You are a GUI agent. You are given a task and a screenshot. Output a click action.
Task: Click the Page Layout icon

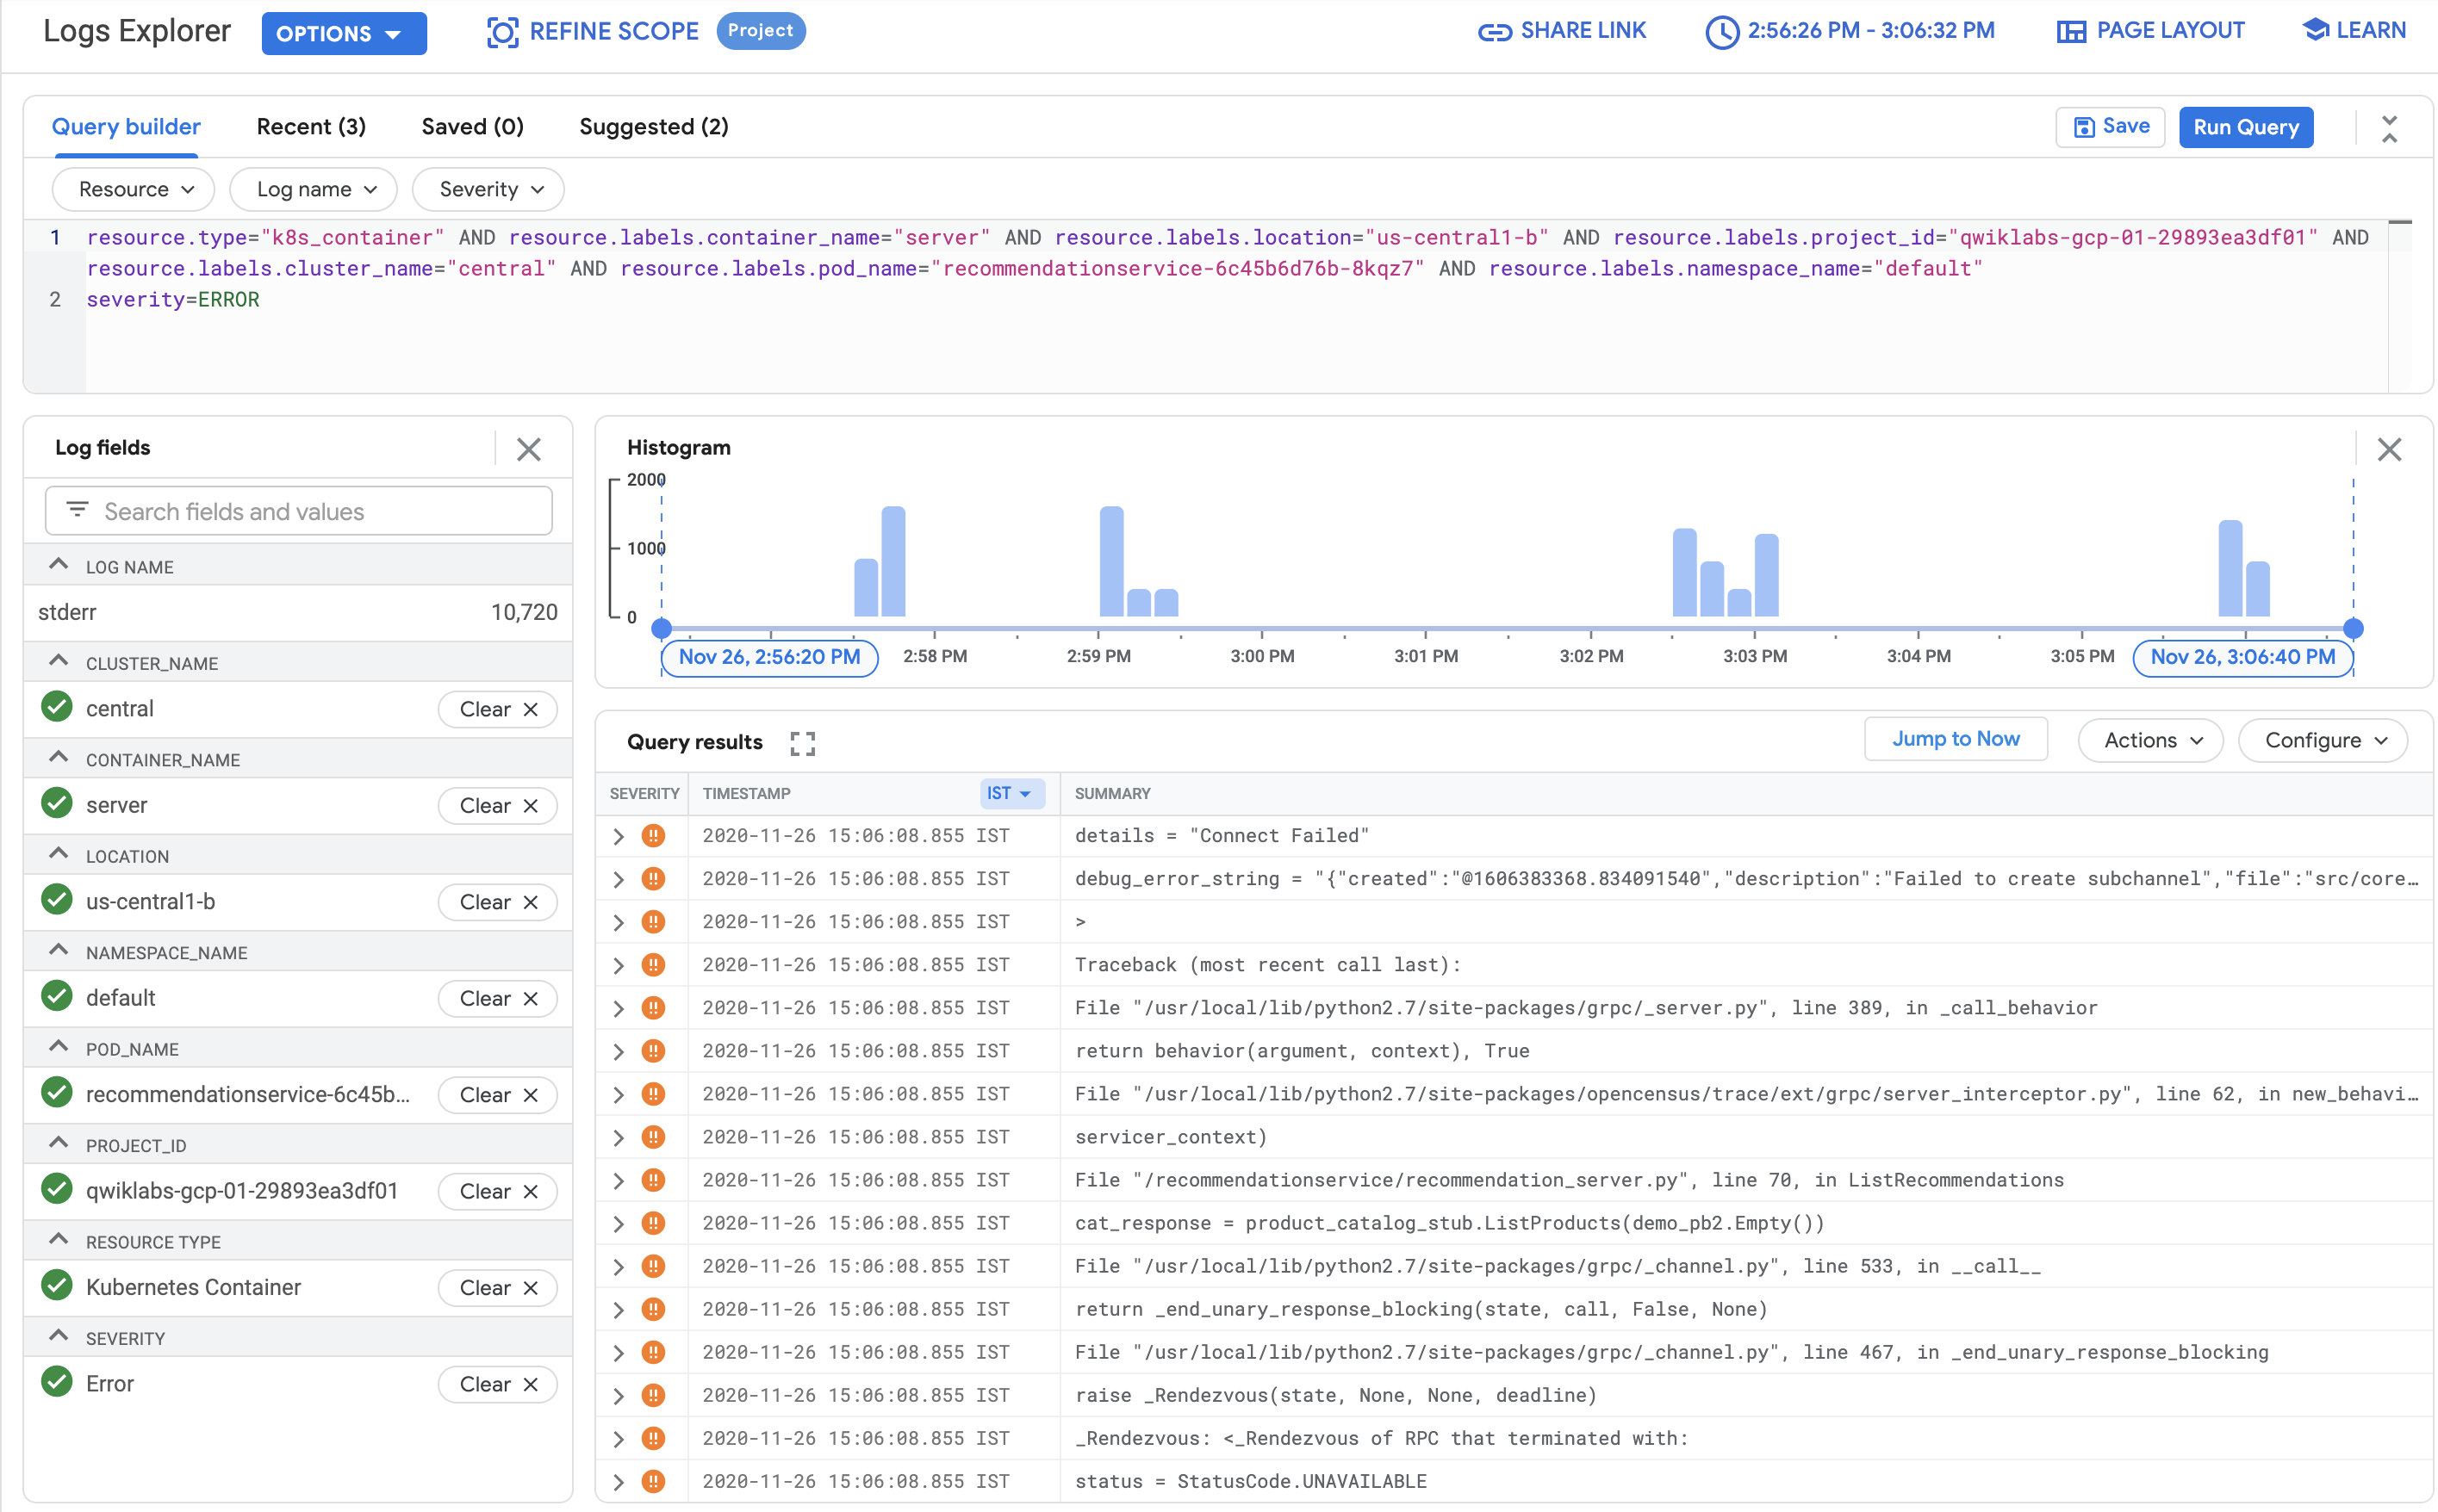tap(2070, 32)
